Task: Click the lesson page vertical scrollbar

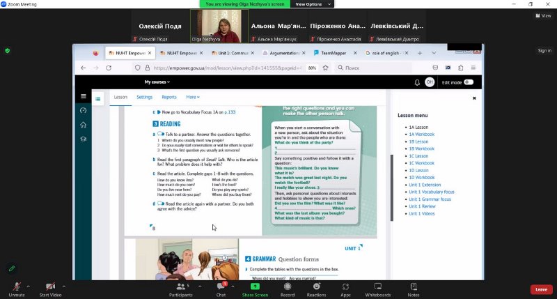Action: (x=392, y=187)
